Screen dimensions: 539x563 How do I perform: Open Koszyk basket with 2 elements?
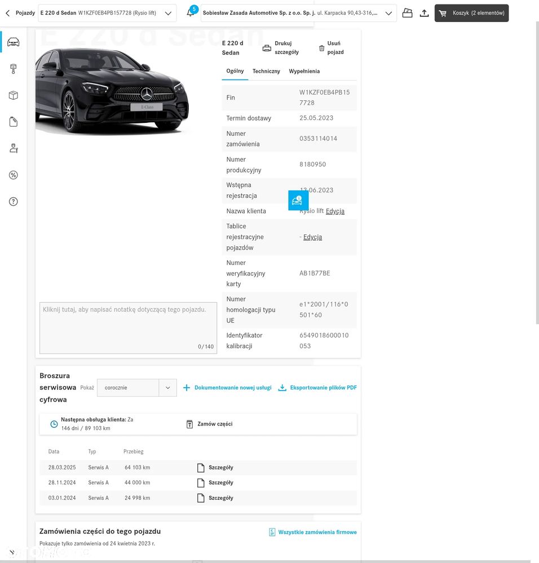point(471,13)
